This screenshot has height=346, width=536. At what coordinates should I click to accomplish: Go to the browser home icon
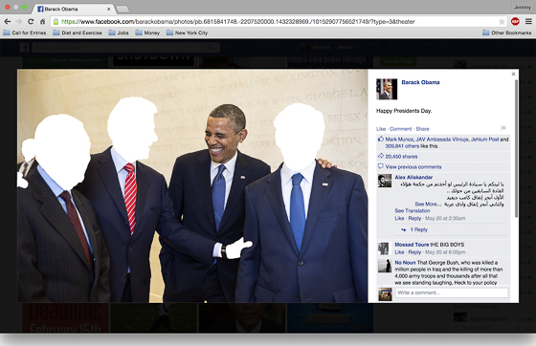click(x=43, y=21)
